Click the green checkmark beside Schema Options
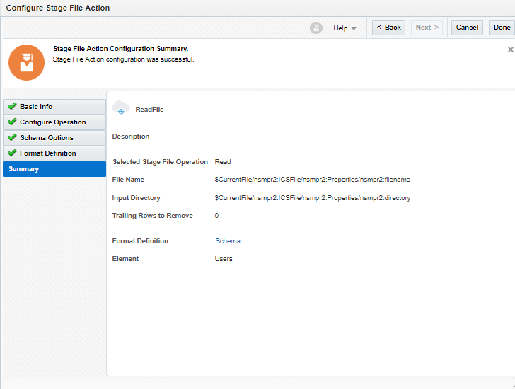Image resolution: width=515 pixels, height=389 pixels. (12, 138)
